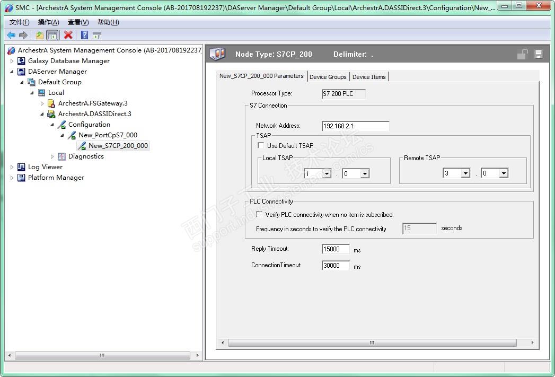This screenshot has height=377, width=555.
Task: Click the Diagnostics icon
Action: pos(61,156)
